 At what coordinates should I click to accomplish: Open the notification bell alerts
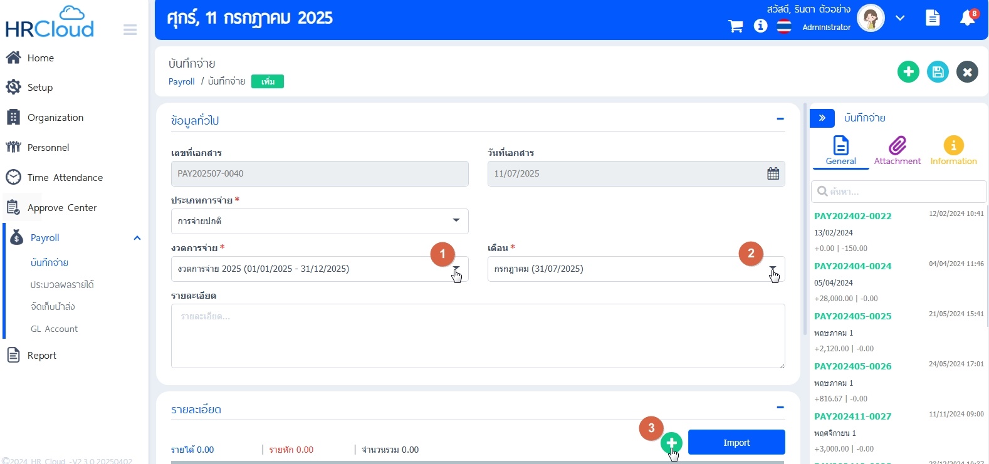pos(967,18)
